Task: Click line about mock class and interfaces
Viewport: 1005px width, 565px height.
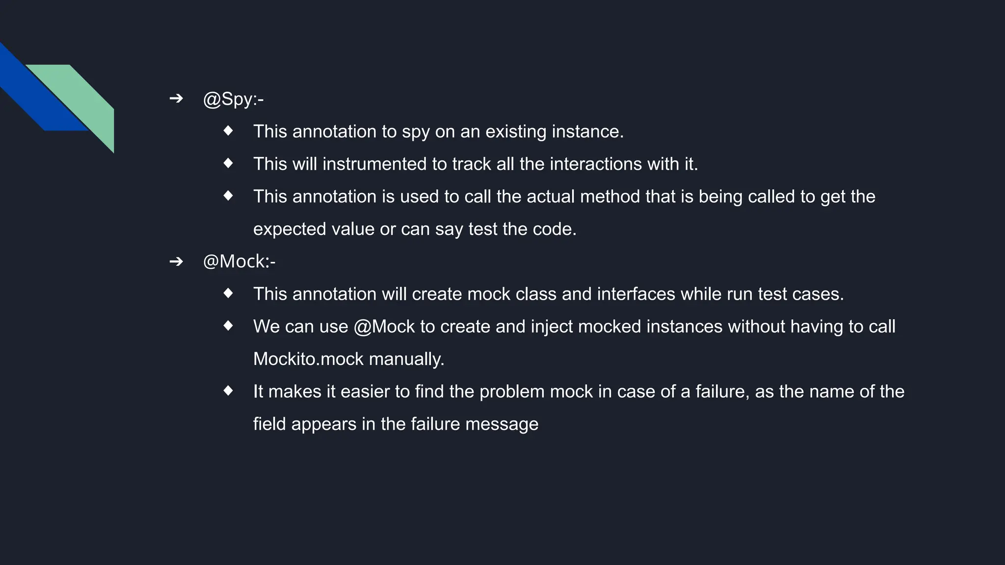Action: (549, 294)
